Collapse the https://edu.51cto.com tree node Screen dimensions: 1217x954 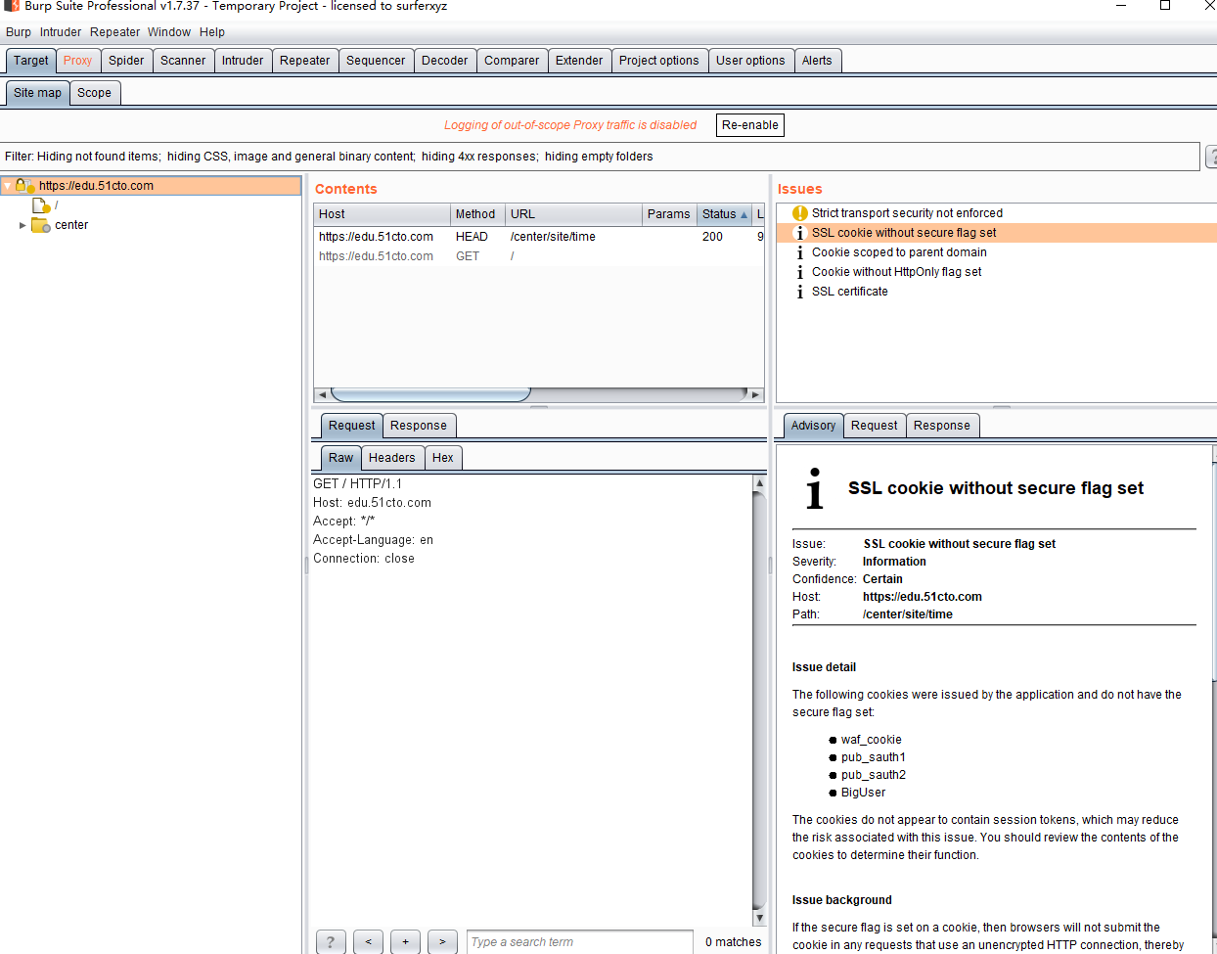(x=7, y=186)
